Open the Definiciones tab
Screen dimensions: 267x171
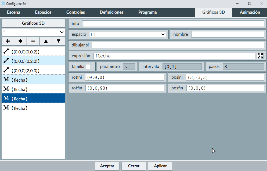pyautogui.click(x=111, y=12)
